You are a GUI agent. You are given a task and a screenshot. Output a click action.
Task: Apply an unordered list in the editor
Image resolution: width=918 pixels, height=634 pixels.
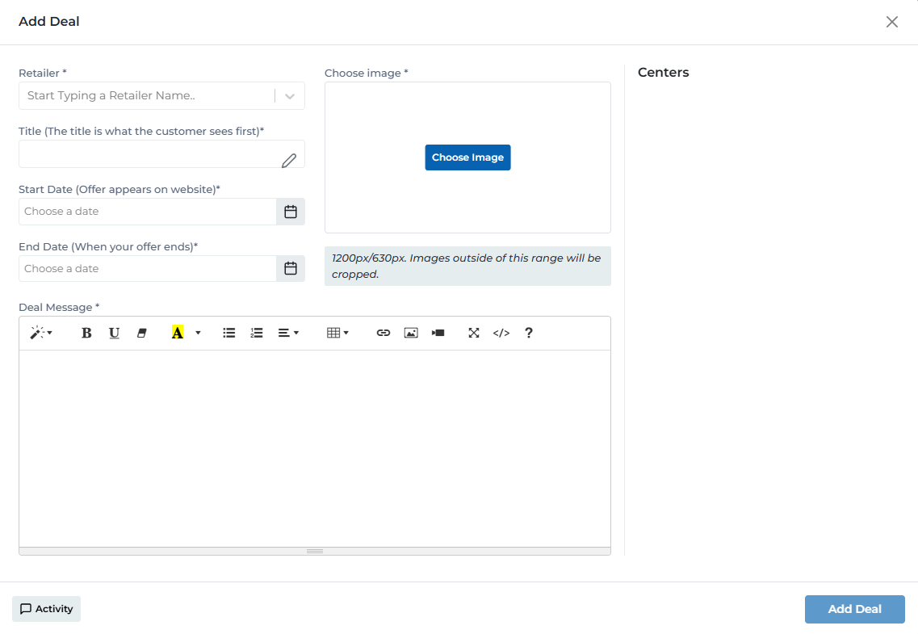coord(228,332)
